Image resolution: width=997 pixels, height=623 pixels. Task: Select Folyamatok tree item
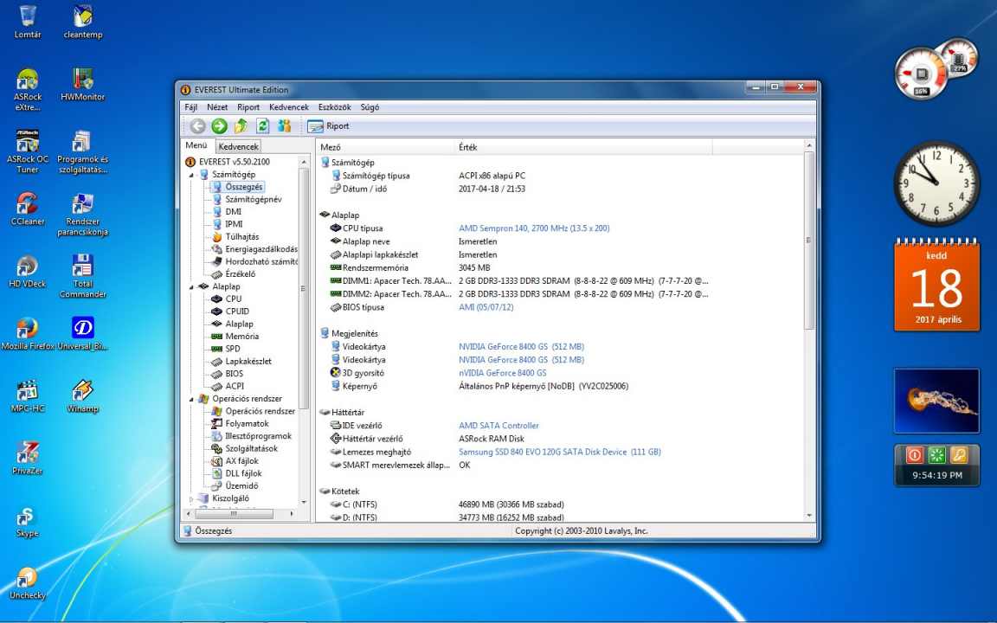click(x=247, y=423)
